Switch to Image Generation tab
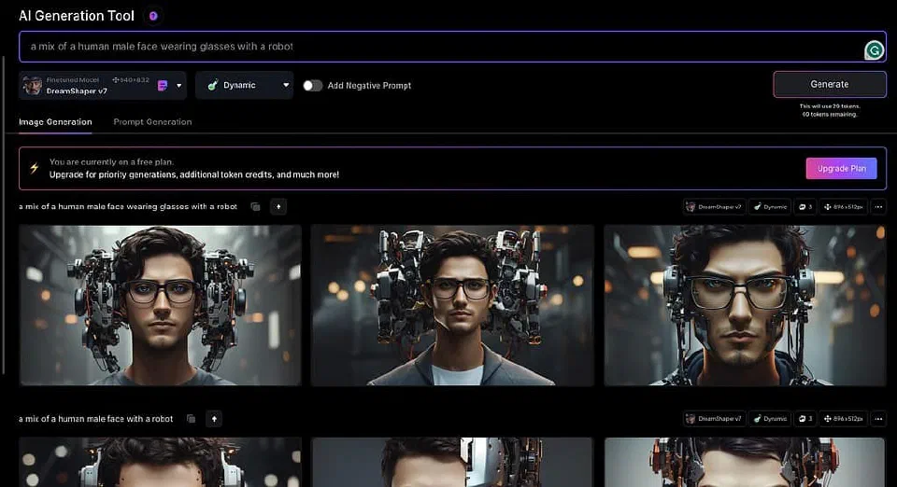The height and width of the screenshot is (487, 897). tap(55, 122)
